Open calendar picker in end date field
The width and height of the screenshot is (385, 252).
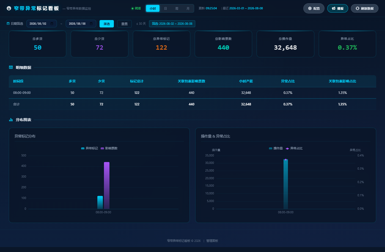tap(91, 24)
